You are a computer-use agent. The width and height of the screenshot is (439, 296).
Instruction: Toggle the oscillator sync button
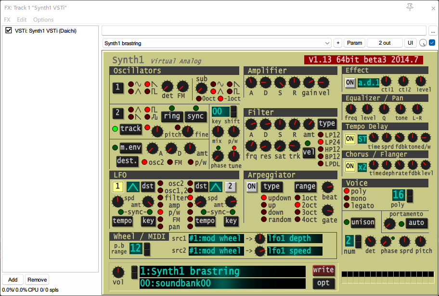195,116
